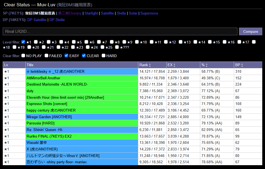
Task: Sort table by BP arrow
Action: (242, 65)
